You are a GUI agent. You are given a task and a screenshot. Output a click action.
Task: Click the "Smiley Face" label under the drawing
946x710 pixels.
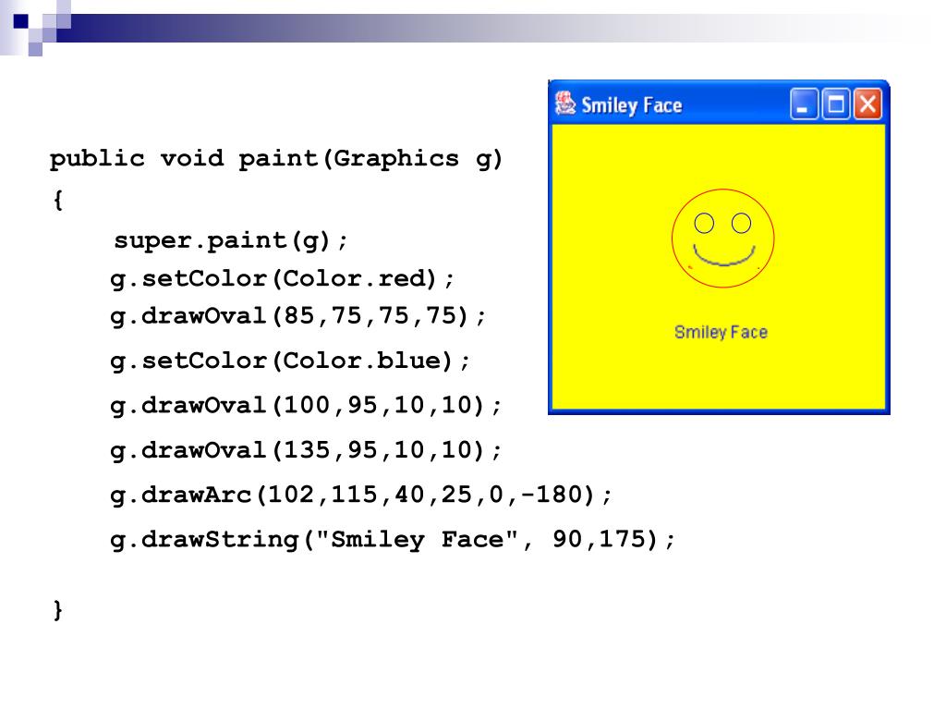click(x=721, y=333)
